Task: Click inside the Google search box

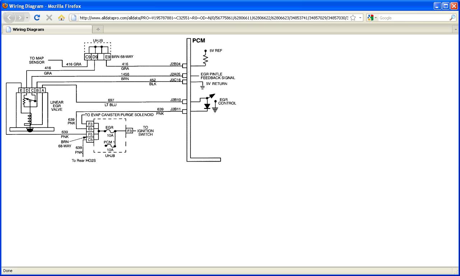Action: pos(413,18)
